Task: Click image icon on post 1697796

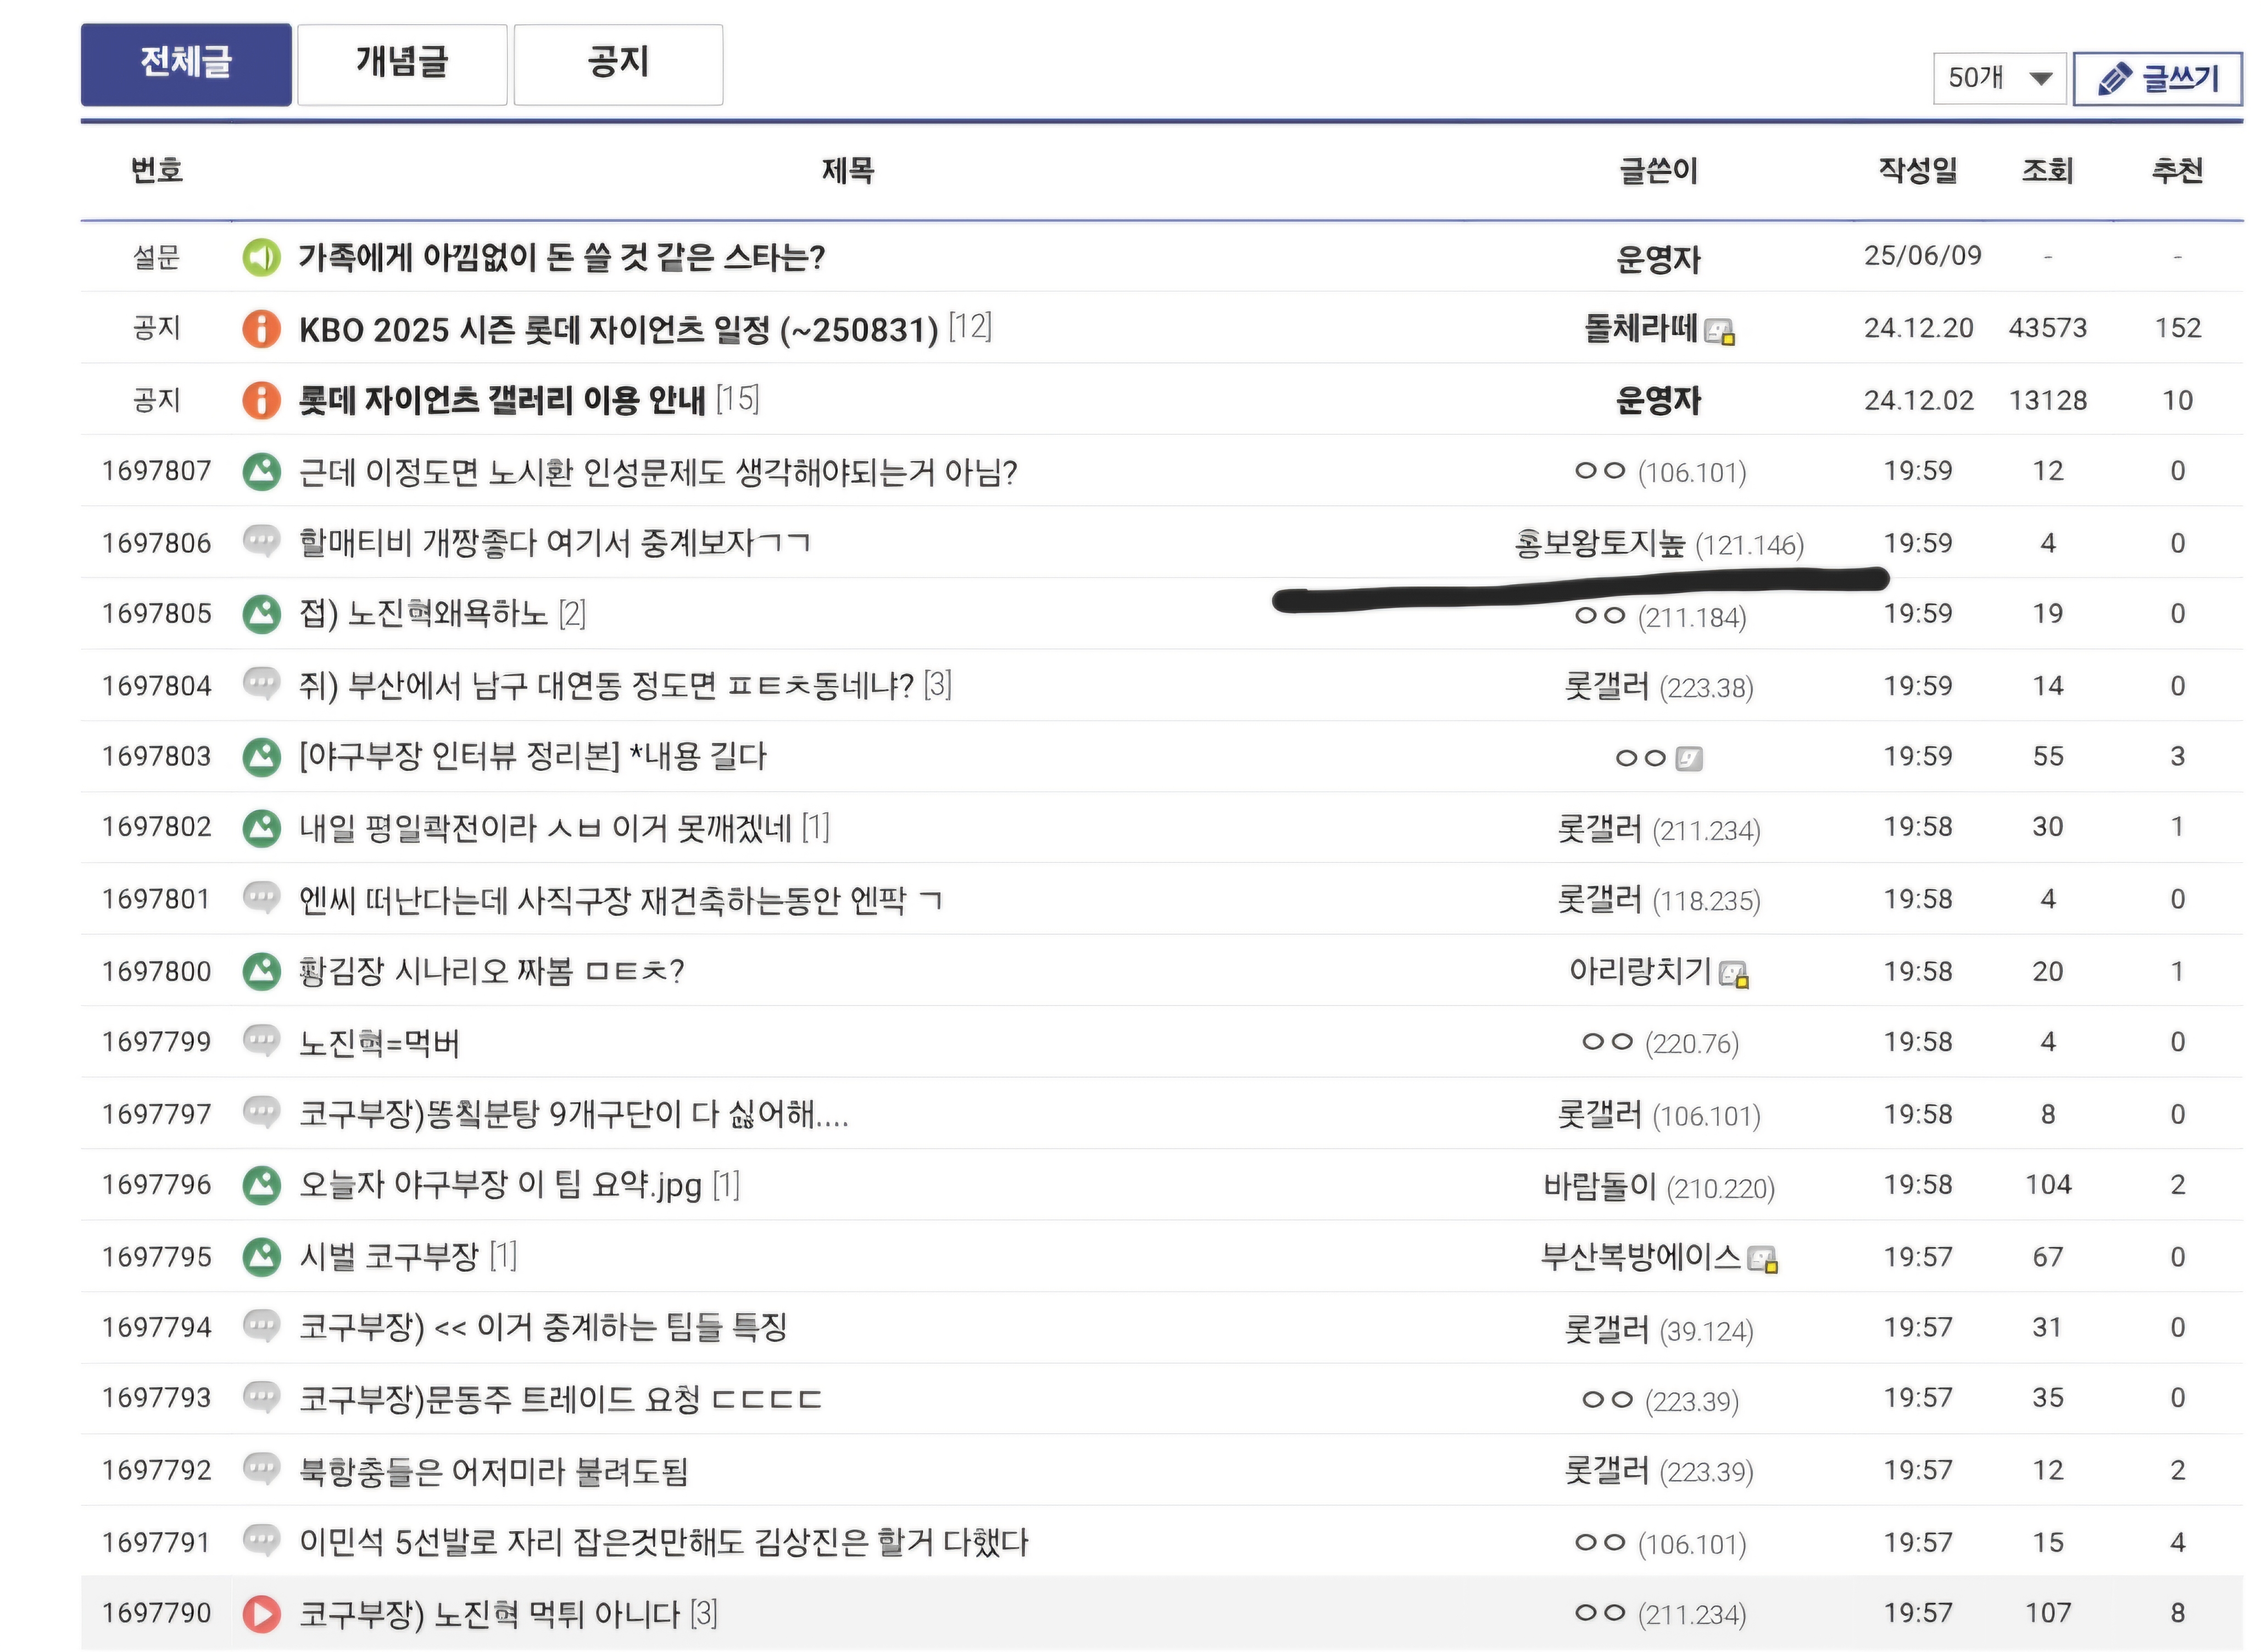Action: pyautogui.click(x=261, y=1185)
